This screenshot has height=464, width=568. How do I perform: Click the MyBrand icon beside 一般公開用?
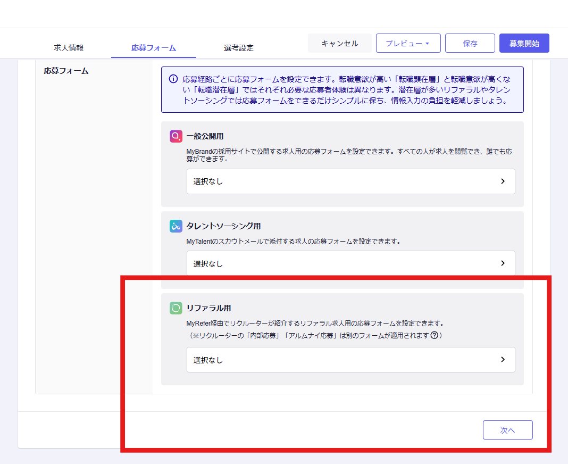tap(176, 136)
